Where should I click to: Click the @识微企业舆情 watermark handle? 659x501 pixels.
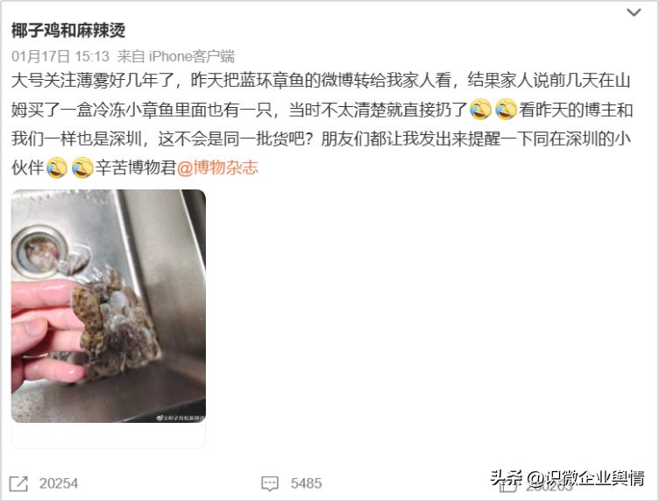click(x=586, y=478)
